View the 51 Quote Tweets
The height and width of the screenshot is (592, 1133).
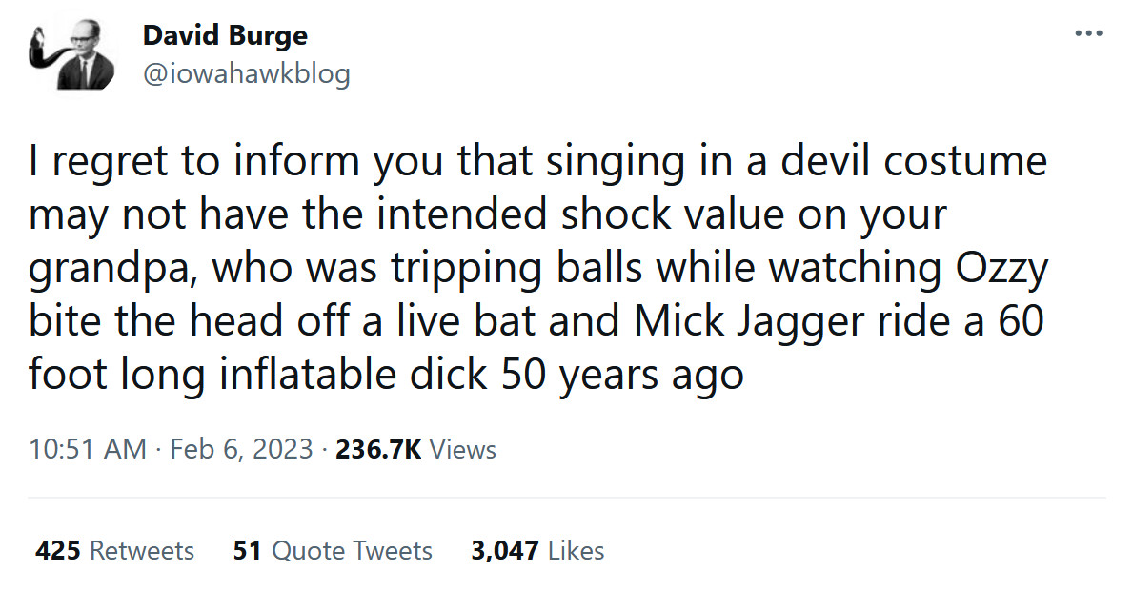(333, 550)
